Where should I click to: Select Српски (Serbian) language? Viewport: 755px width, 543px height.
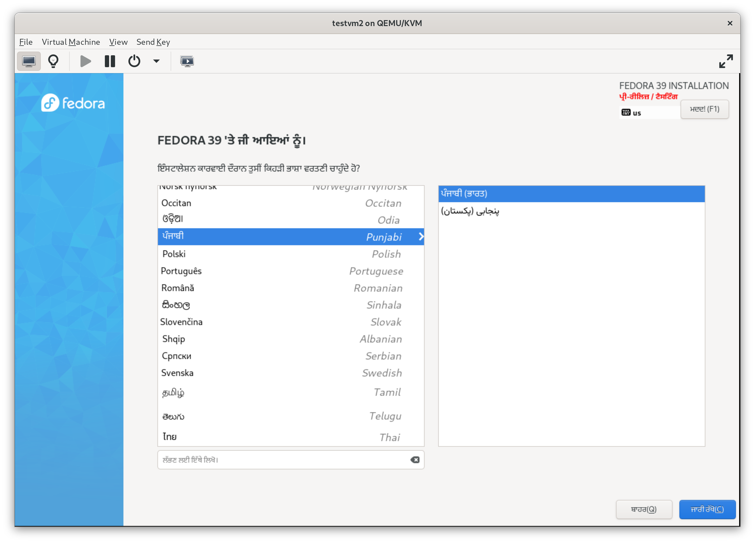pos(291,356)
